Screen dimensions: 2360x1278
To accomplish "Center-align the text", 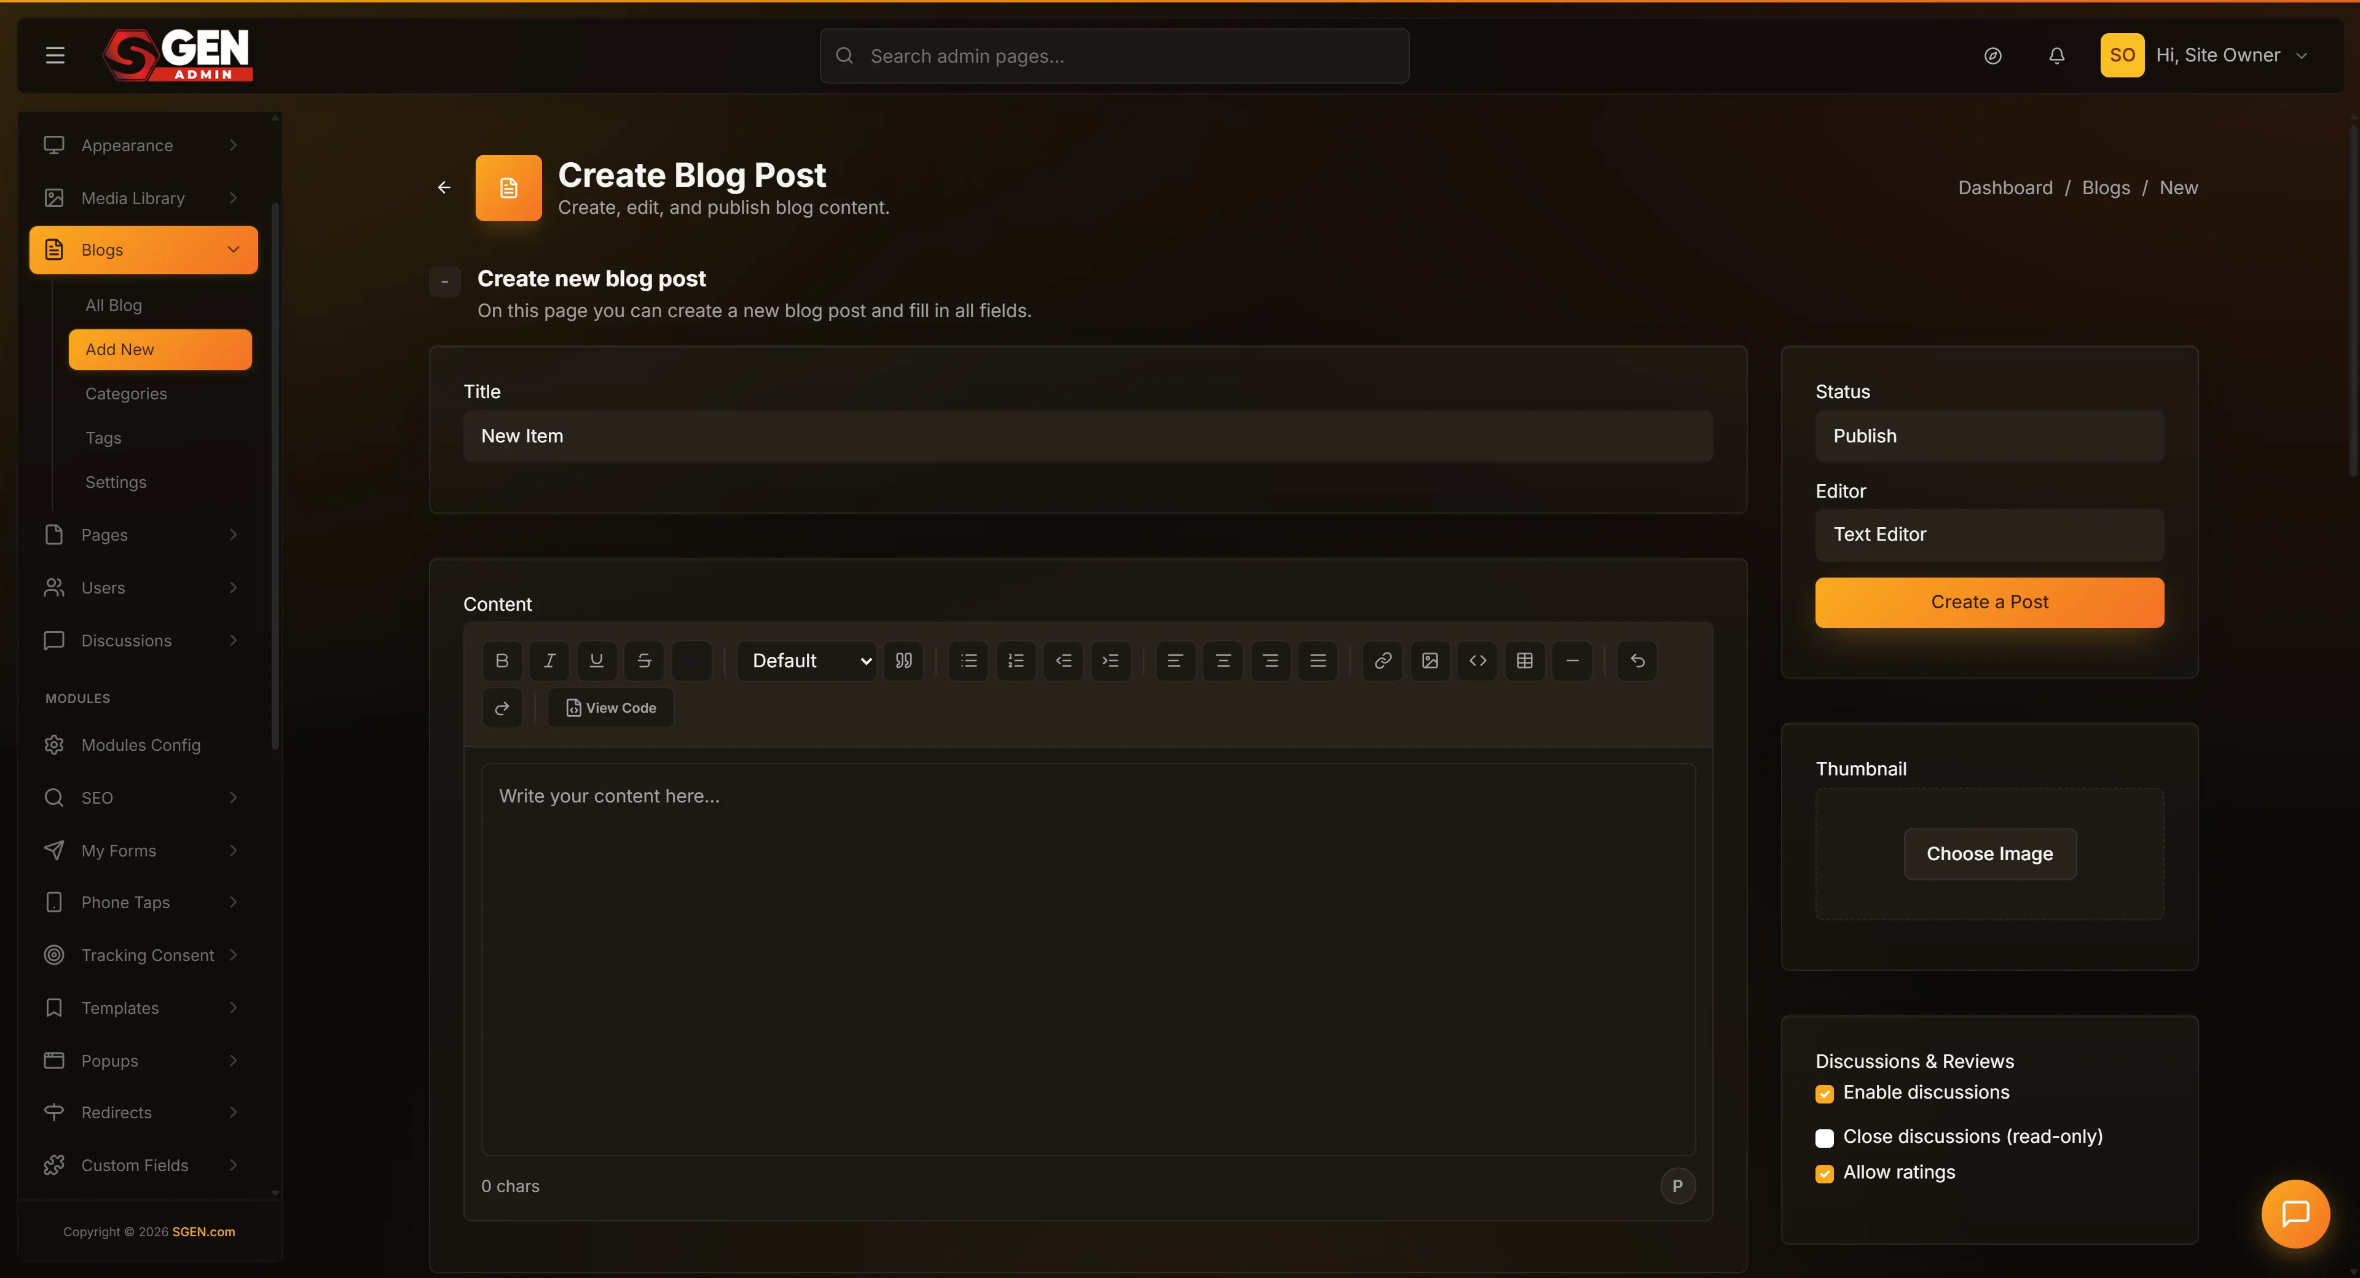I will click(x=1223, y=661).
